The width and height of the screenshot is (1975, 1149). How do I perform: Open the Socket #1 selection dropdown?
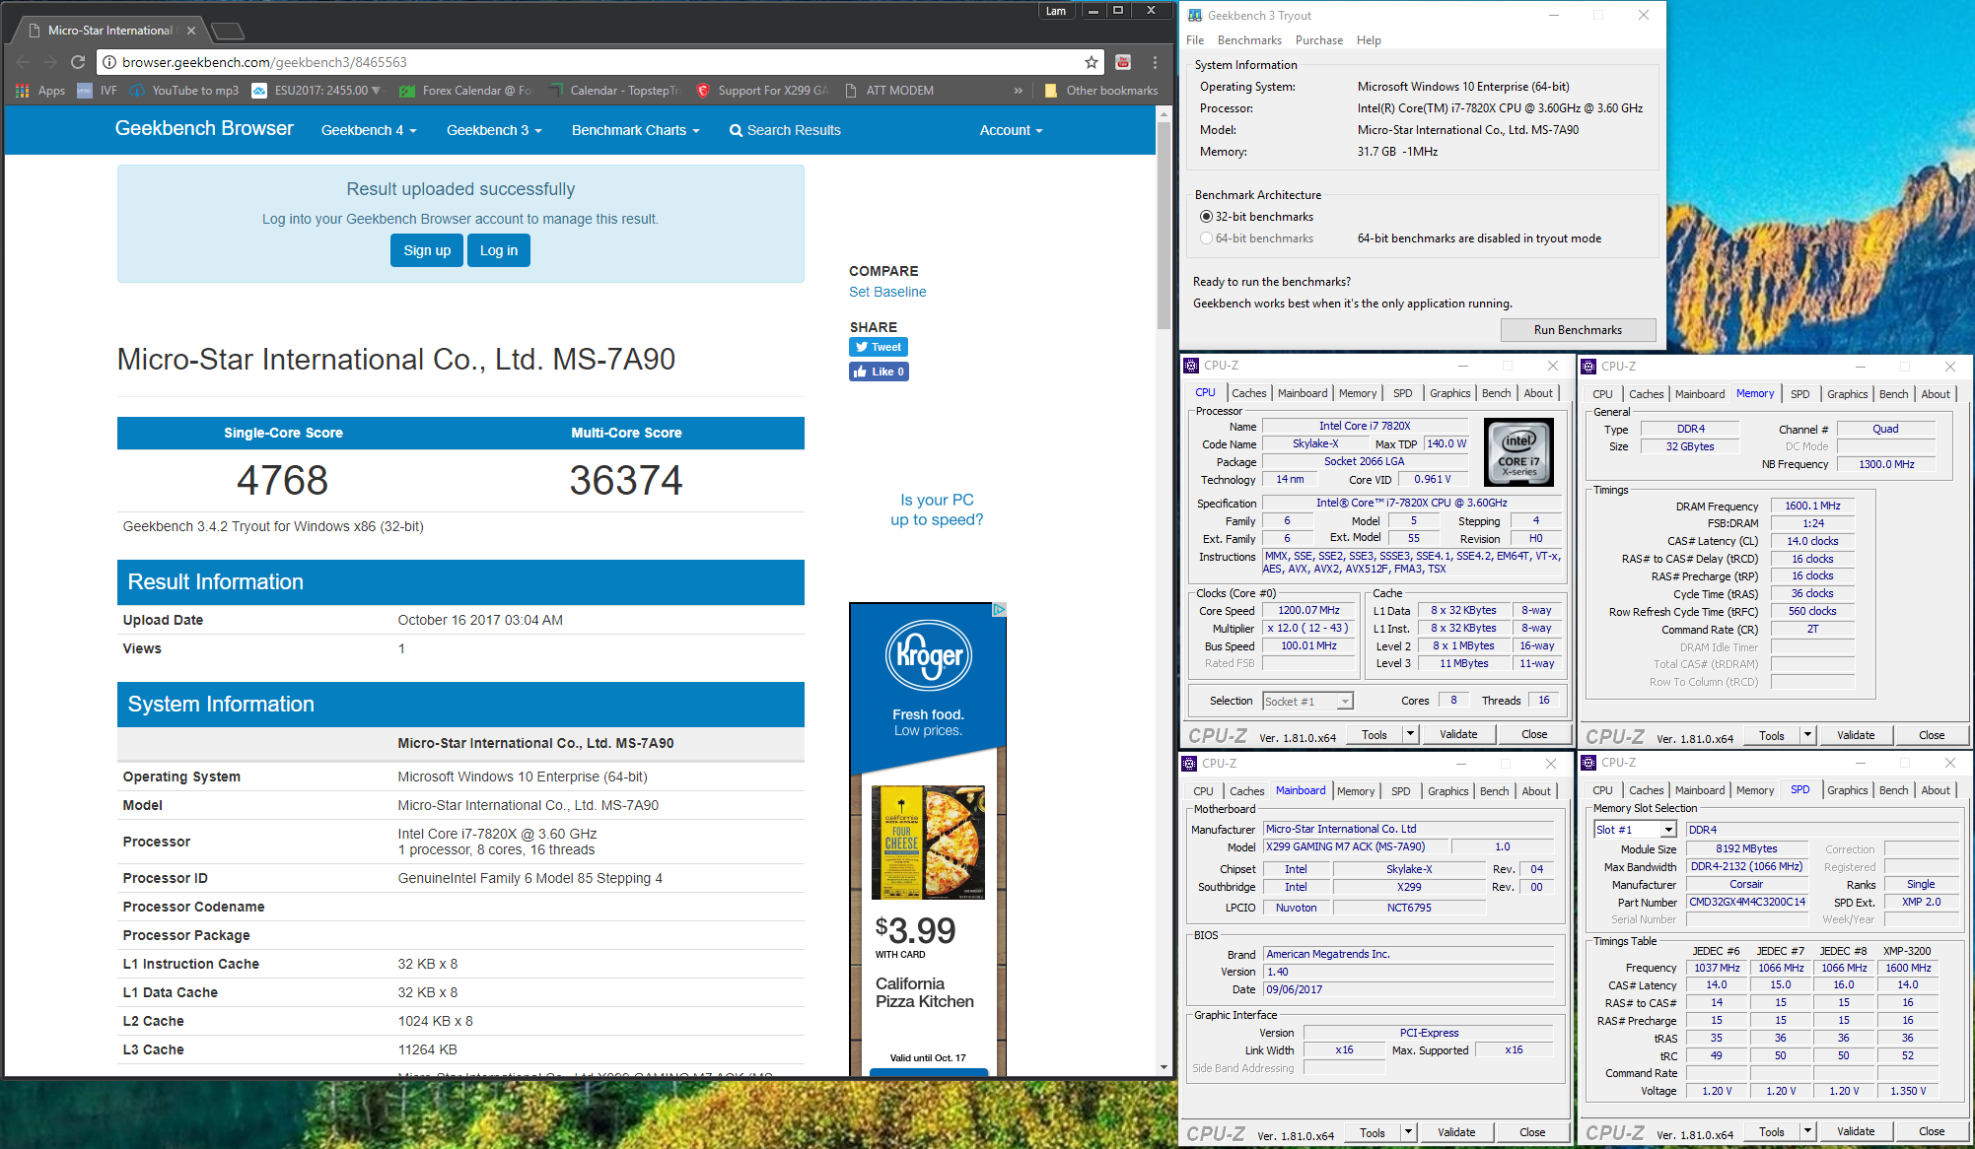point(1307,702)
